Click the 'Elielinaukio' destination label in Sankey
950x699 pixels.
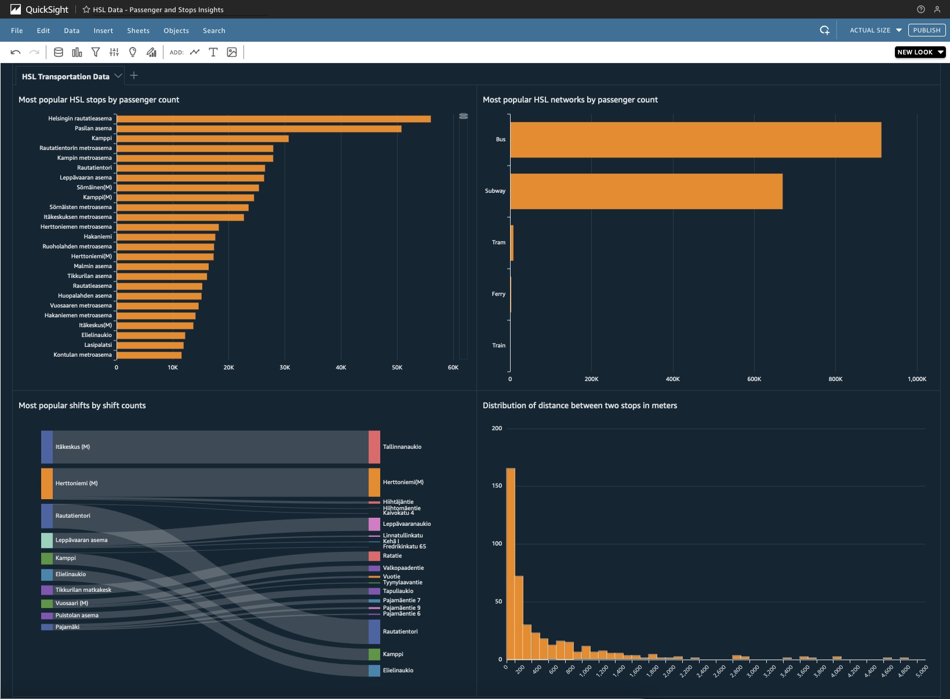tap(398, 671)
